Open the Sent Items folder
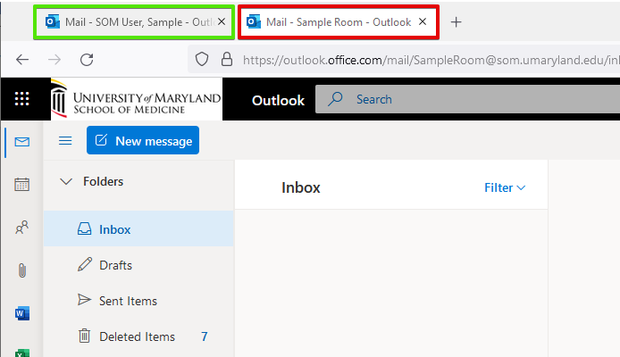Image resolution: width=620 pixels, height=357 pixels. click(x=128, y=301)
